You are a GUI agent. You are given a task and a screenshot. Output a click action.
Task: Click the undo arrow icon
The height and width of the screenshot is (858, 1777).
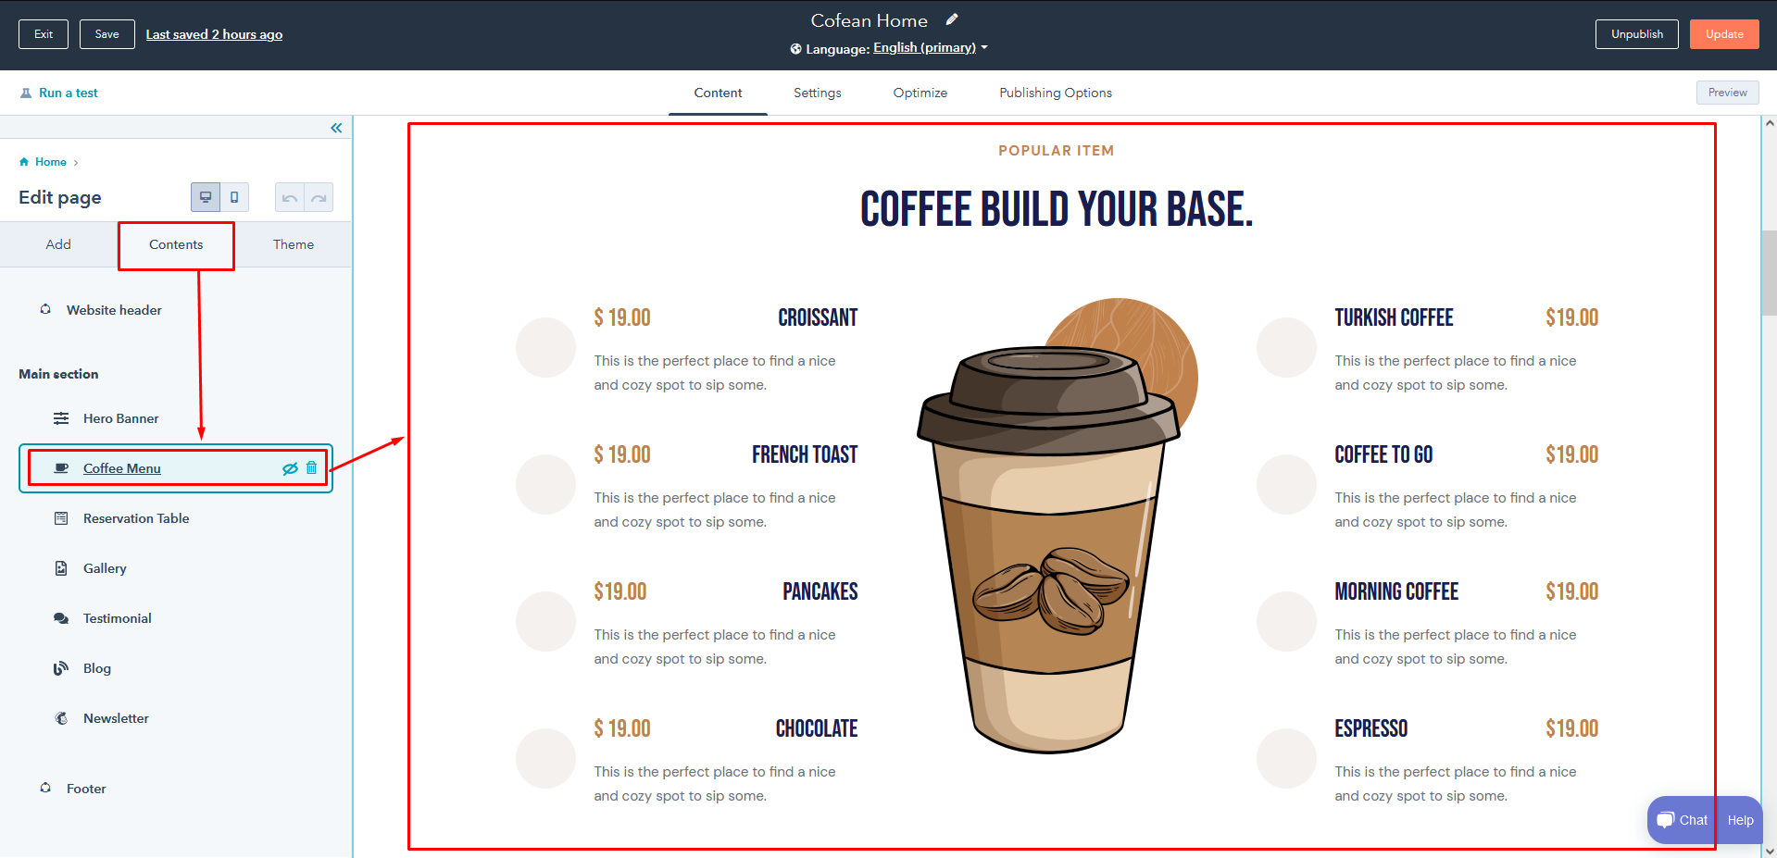(290, 198)
